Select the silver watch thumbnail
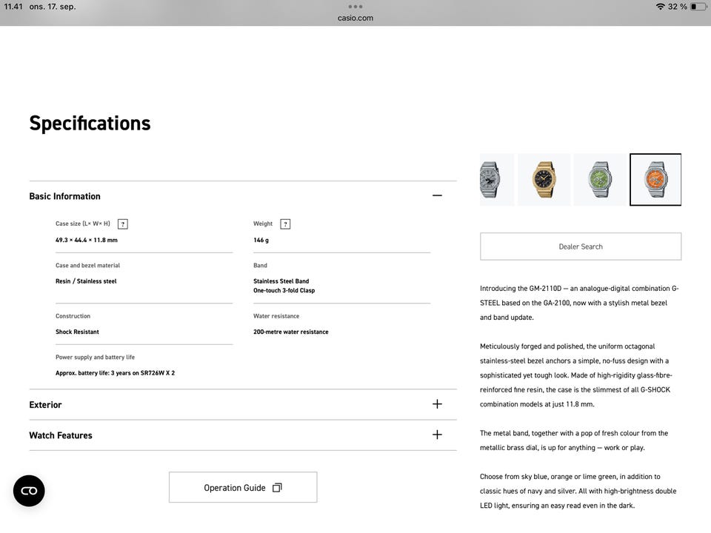Viewport: 711px width, 533px height. coord(496,179)
